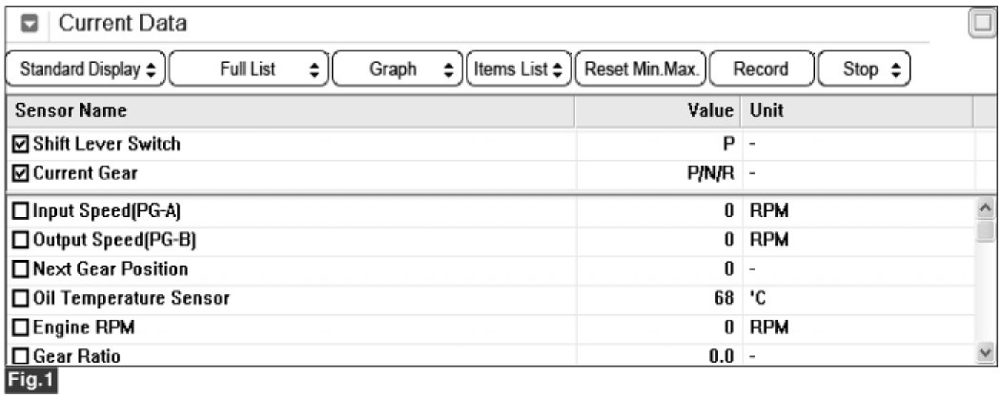The height and width of the screenshot is (397, 1001).
Task: Click the Value column header
Action: [x=658, y=110]
